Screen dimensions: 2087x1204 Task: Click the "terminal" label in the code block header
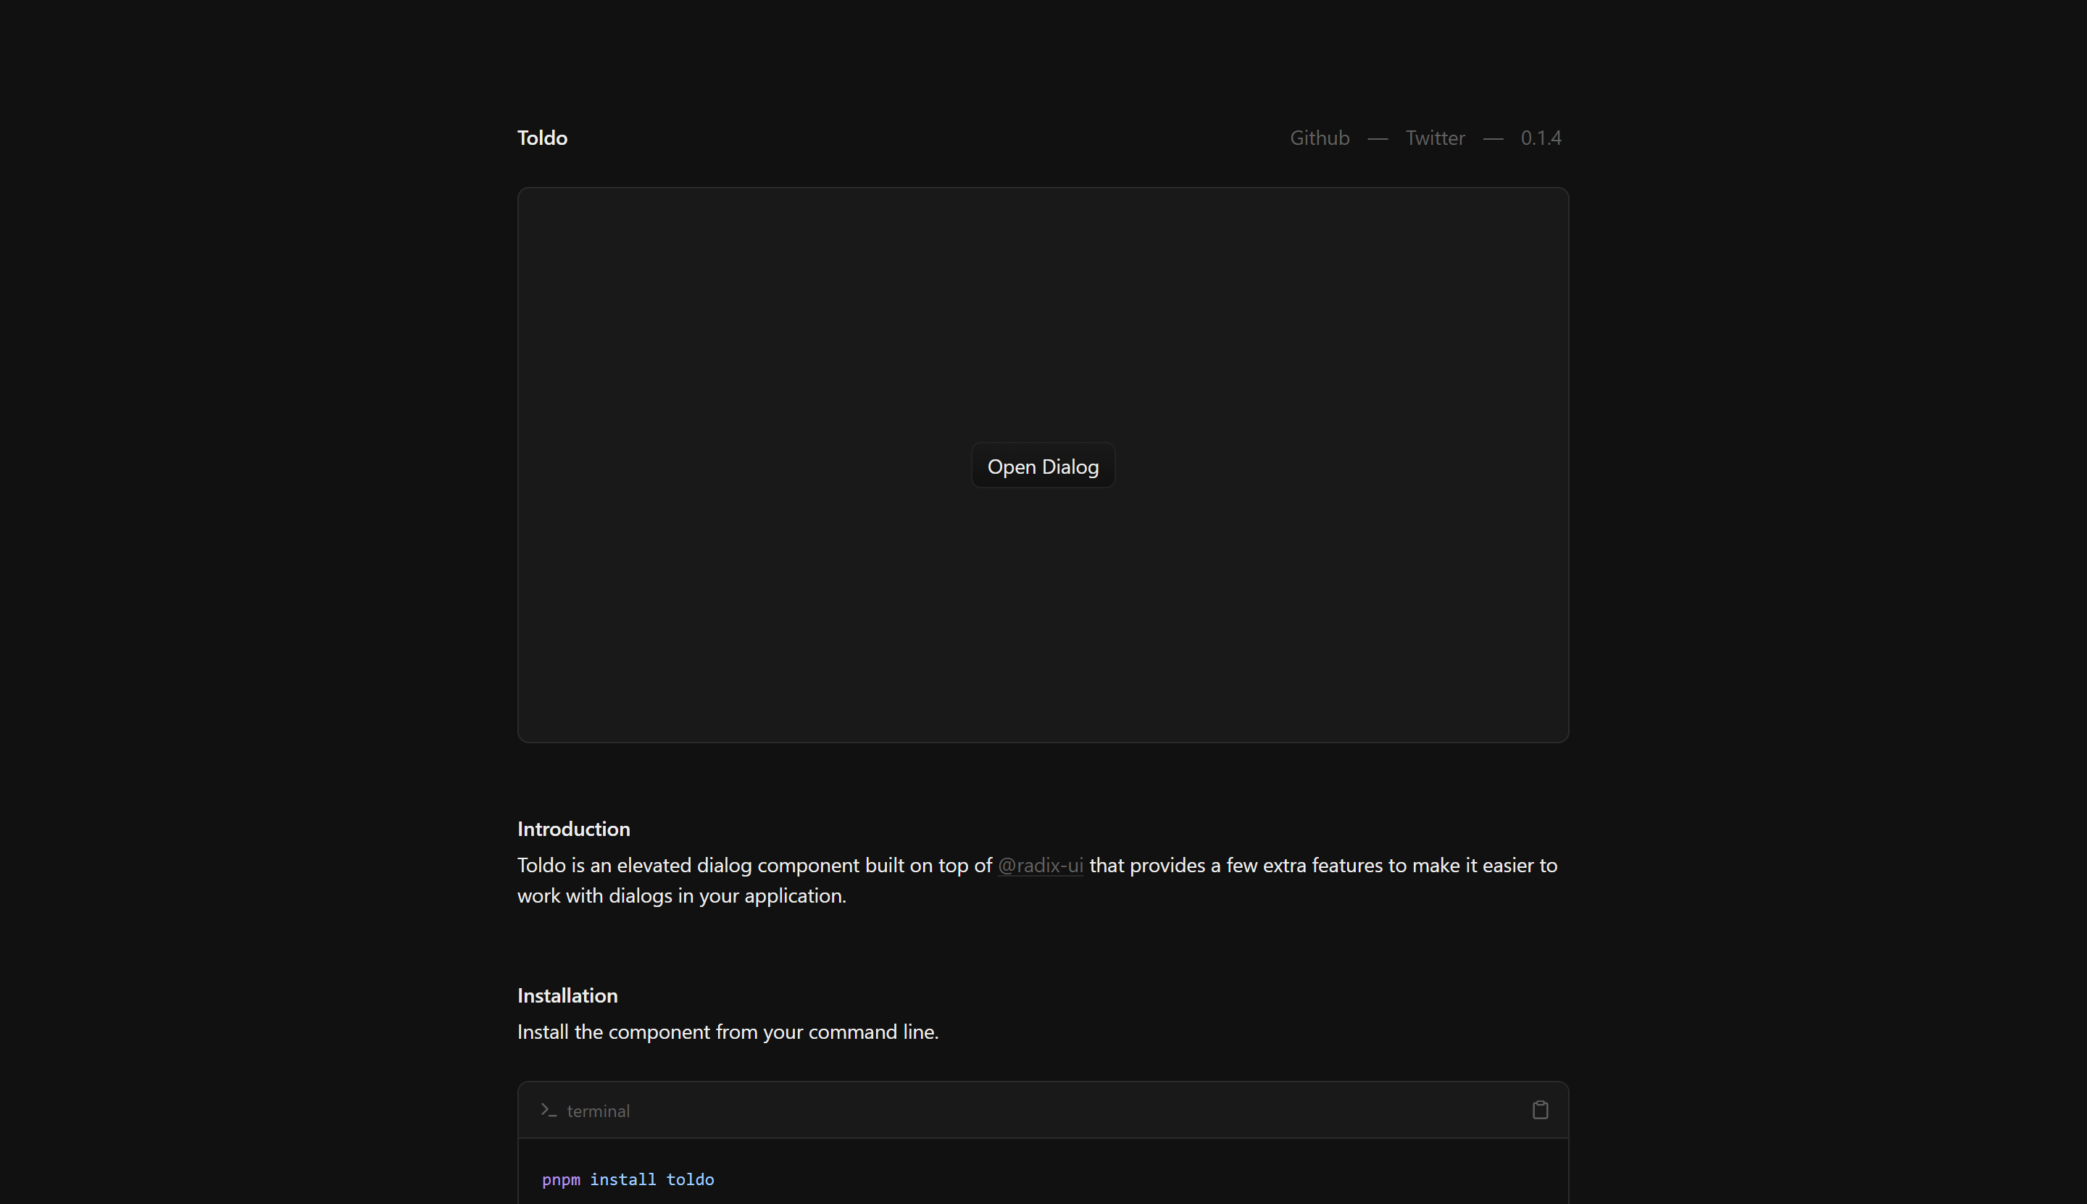(598, 1111)
